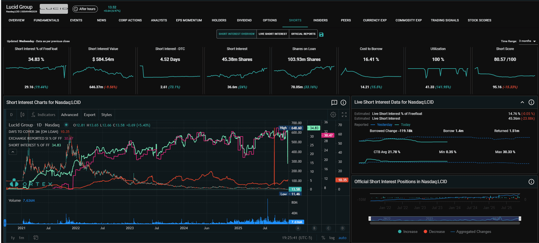
Task: Click the Export button in chart toolbar
Action: [x=90, y=115]
